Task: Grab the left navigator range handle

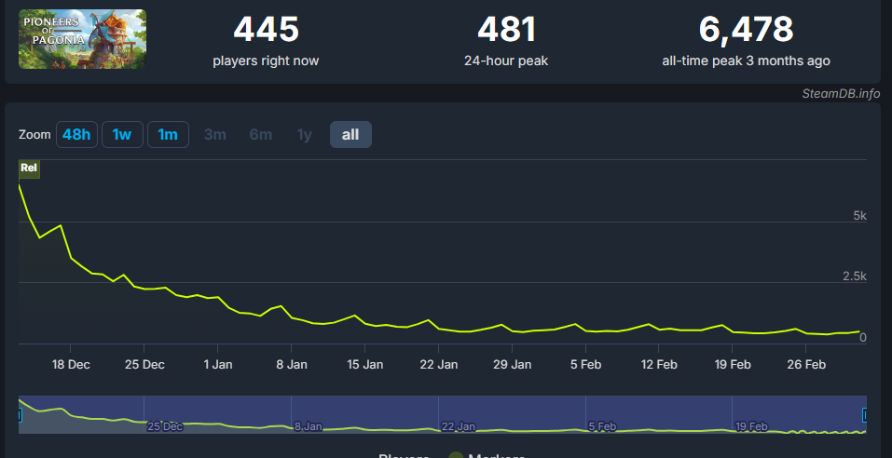Action: tap(20, 414)
